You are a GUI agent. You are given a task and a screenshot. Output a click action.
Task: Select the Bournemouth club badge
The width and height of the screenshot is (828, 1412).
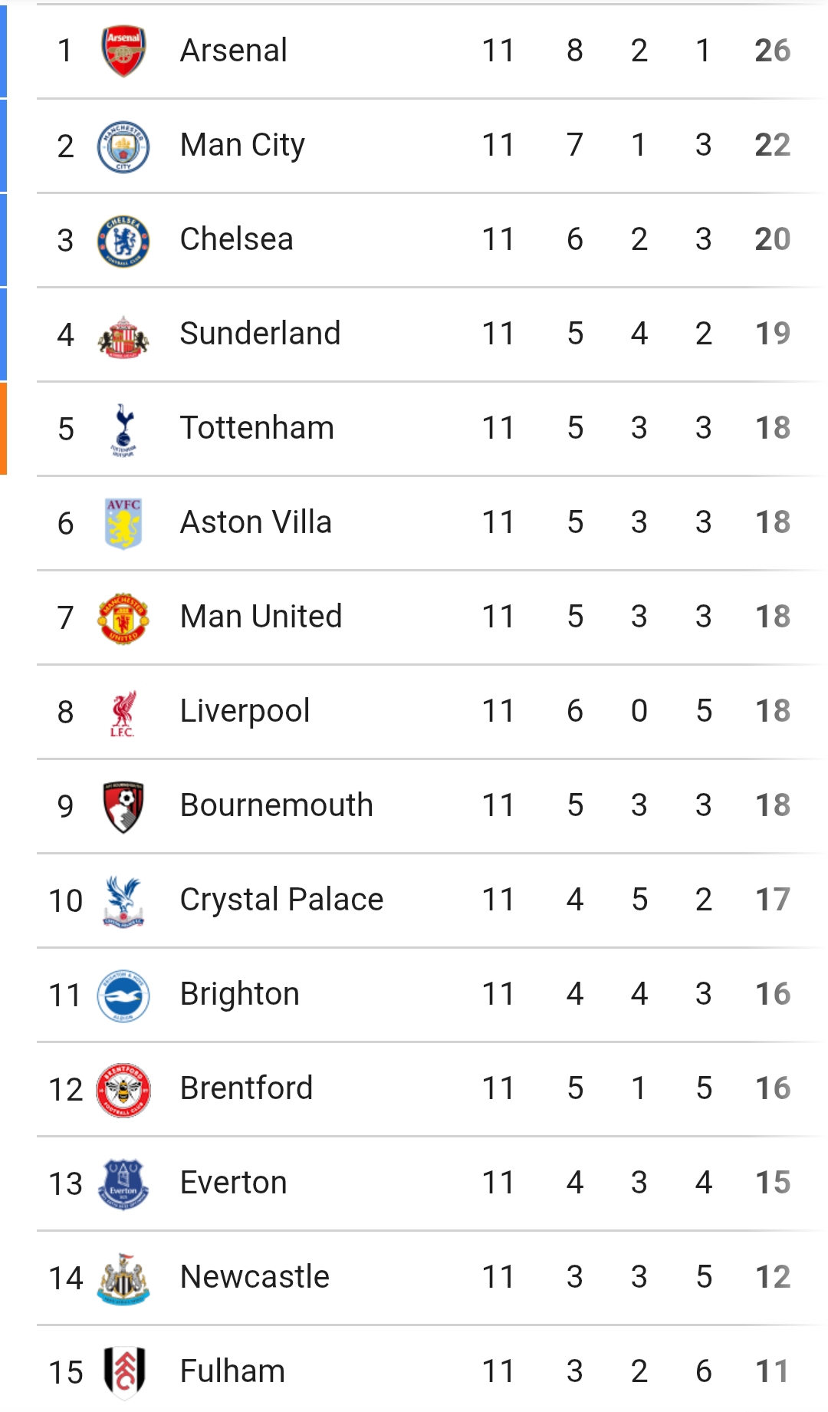point(123,807)
